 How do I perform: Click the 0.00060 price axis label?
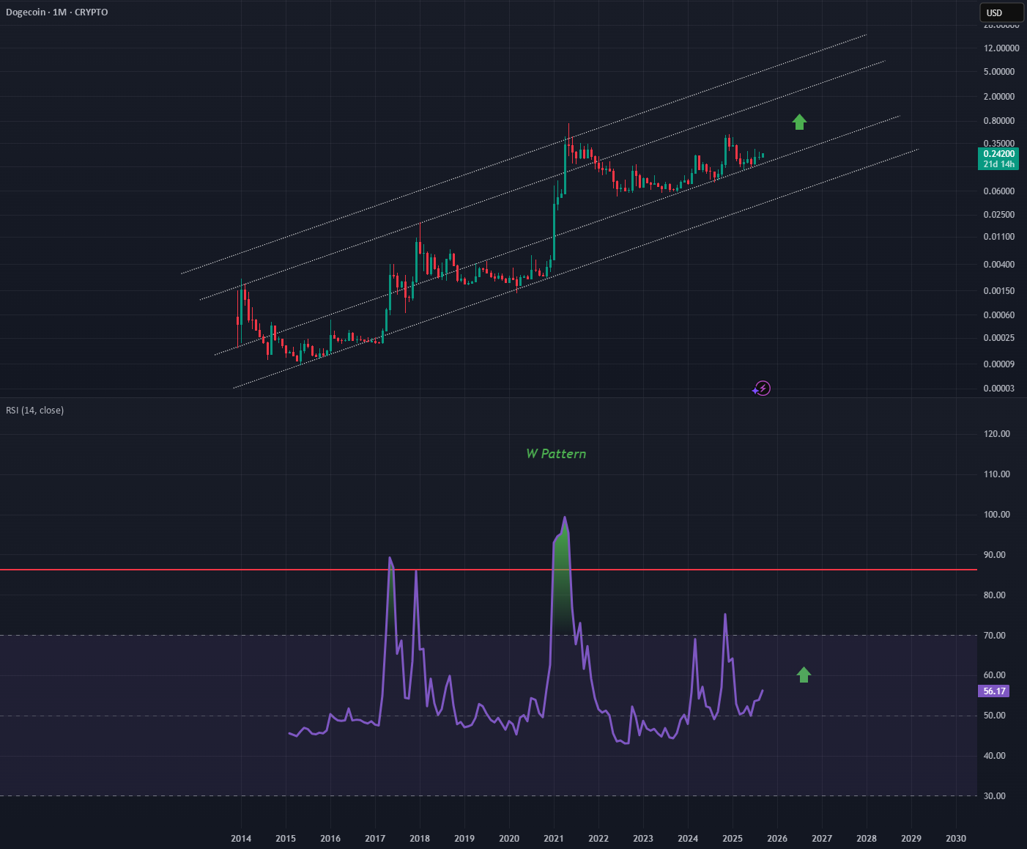999,315
